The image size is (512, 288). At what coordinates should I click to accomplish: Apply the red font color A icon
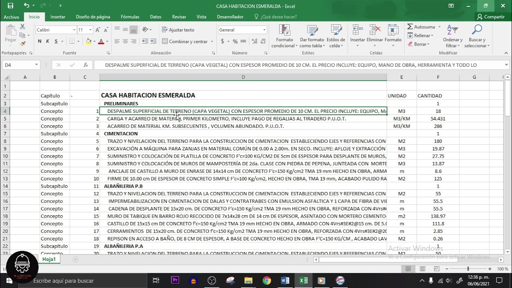click(101, 41)
